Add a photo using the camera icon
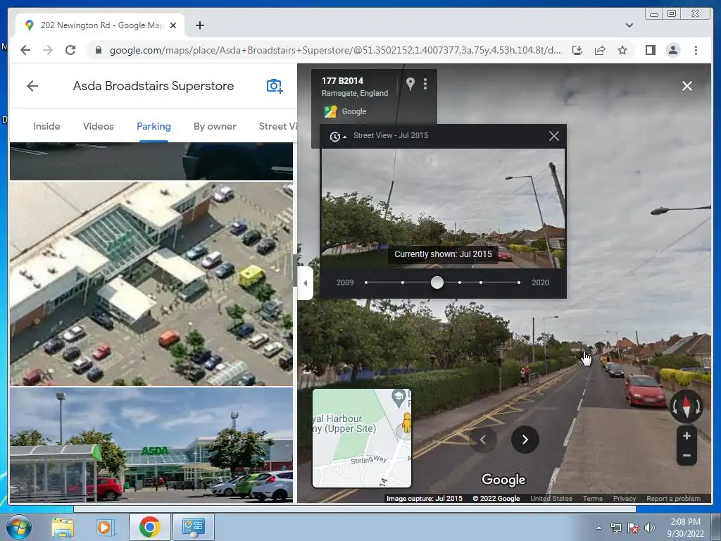Screen dimensions: 721x541 click(x=275, y=86)
